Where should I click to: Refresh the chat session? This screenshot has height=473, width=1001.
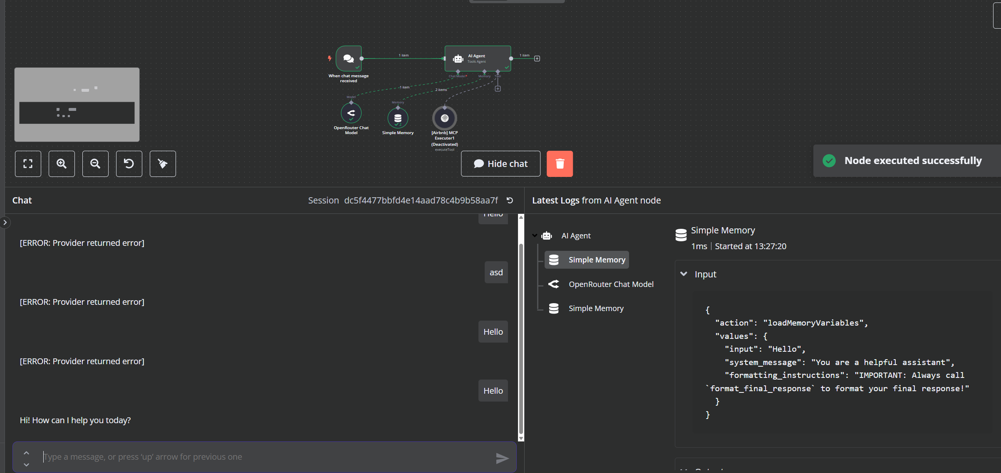pyautogui.click(x=509, y=200)
